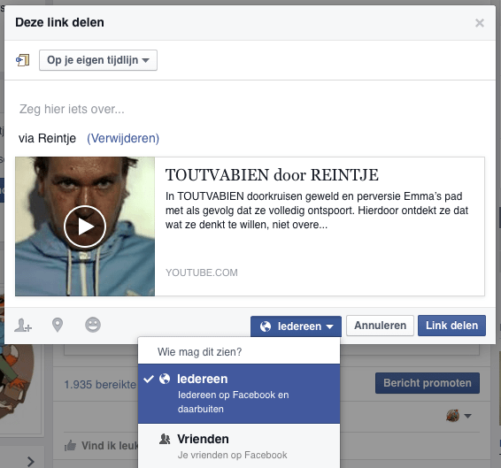Click Vind ik leuk in background post
This screenshot has height=468, width=501.
click(x=102, y=446)
